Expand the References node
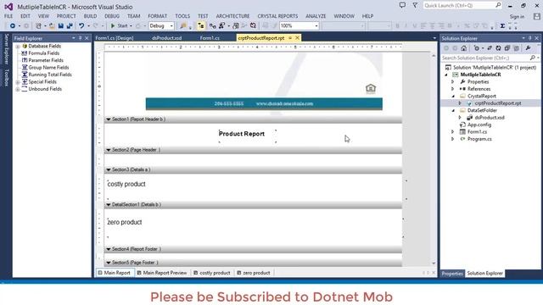 tap(452, 89)
